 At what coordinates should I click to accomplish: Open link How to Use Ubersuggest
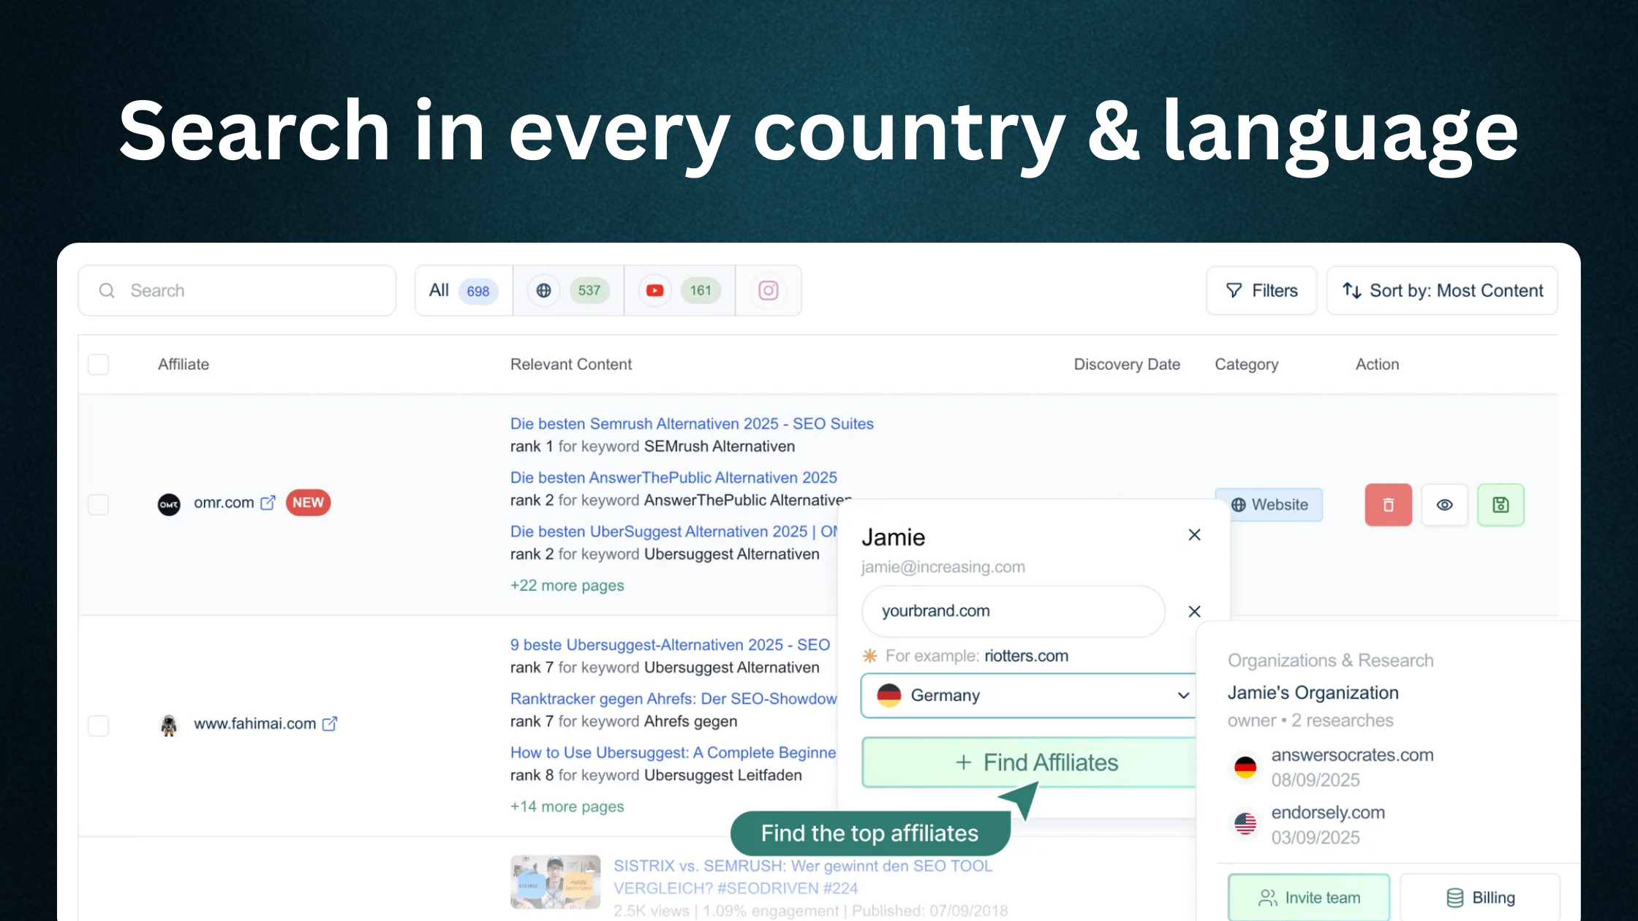[x=673, y=753]
